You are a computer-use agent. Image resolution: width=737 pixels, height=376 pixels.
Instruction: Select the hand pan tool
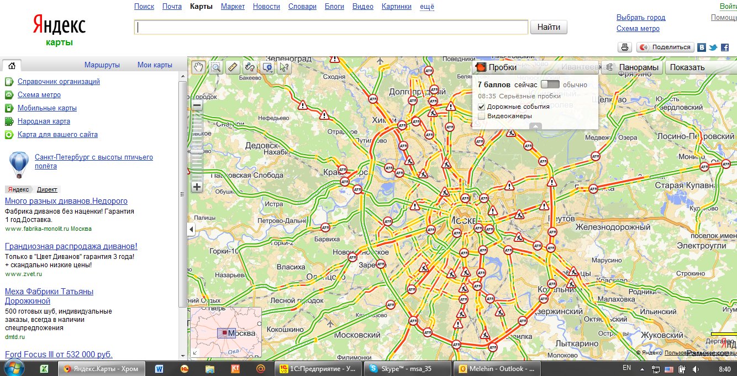(198, 67)
